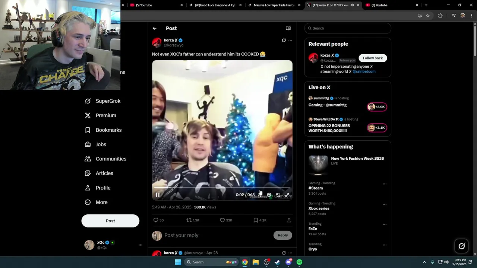Toggle picture-in-picture on the video

pyautogui.click(x=278, y=195)
